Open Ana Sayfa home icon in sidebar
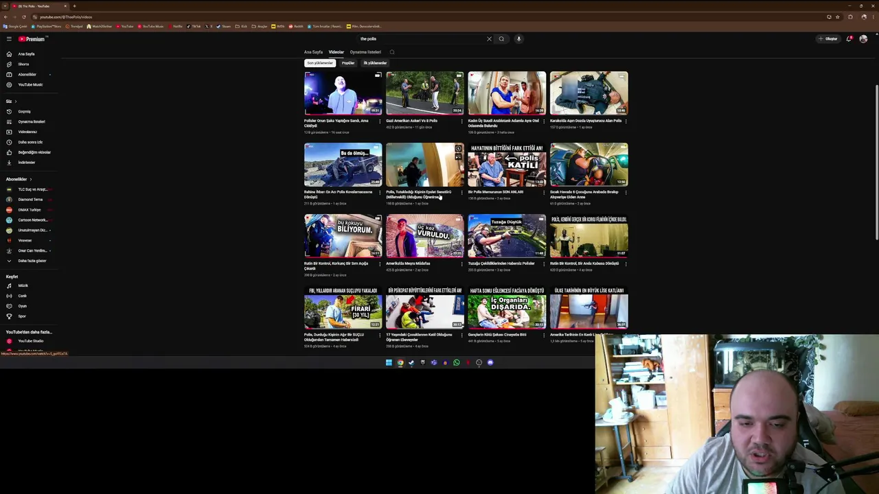The height and width of the screenshot is (494, 879). point(9,54)
